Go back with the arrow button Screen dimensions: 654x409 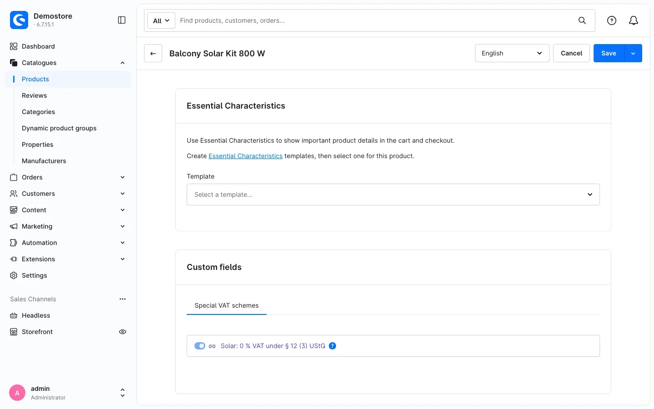click(153, 53)
